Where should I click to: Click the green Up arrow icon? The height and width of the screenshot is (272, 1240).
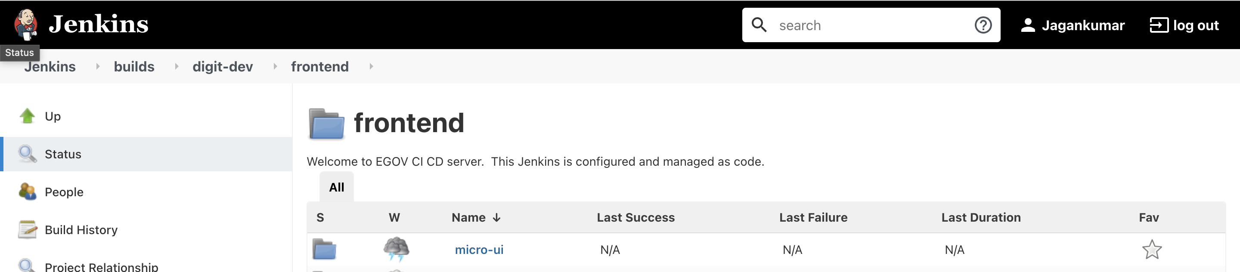point(28,116)
